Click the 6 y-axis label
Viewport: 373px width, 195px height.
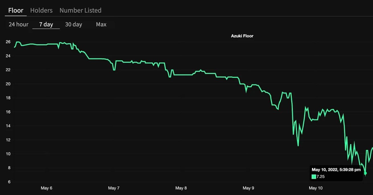[x=9, y=182]
